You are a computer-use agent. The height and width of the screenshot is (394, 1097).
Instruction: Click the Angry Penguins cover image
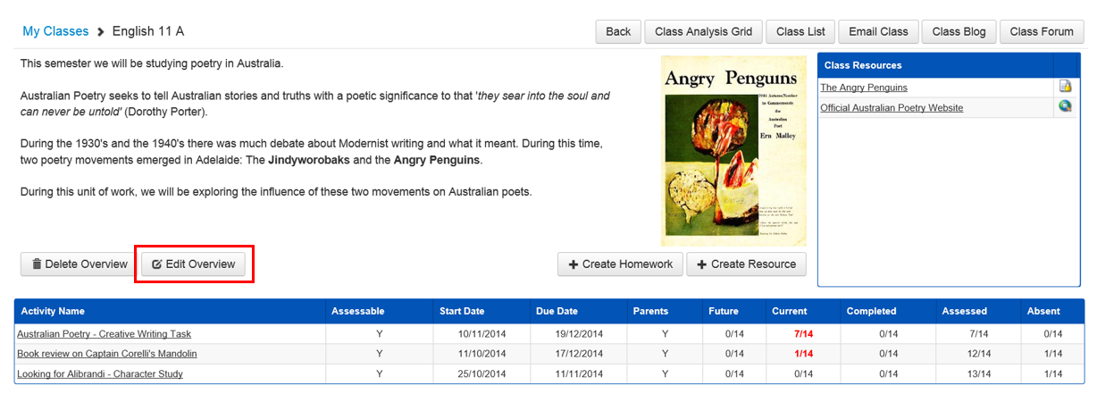pyautogui.click(x=733, y=151)
